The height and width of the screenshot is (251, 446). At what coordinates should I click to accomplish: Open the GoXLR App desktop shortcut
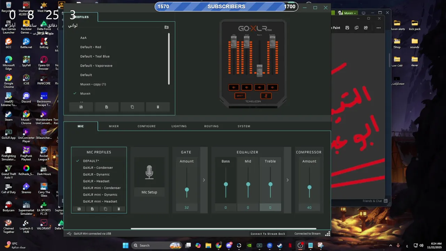8,134
